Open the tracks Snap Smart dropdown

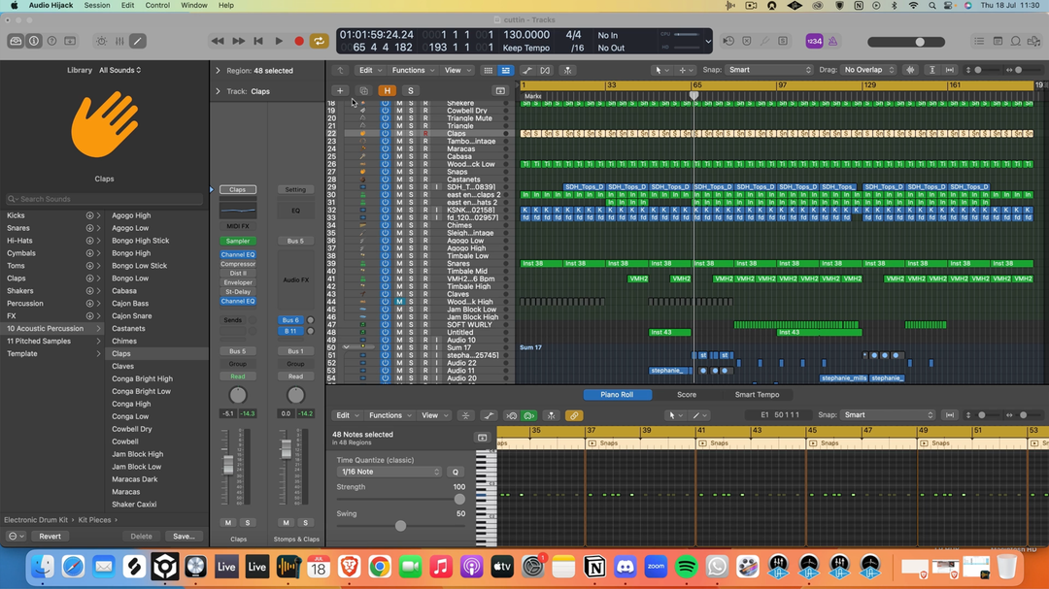point(769,70)
